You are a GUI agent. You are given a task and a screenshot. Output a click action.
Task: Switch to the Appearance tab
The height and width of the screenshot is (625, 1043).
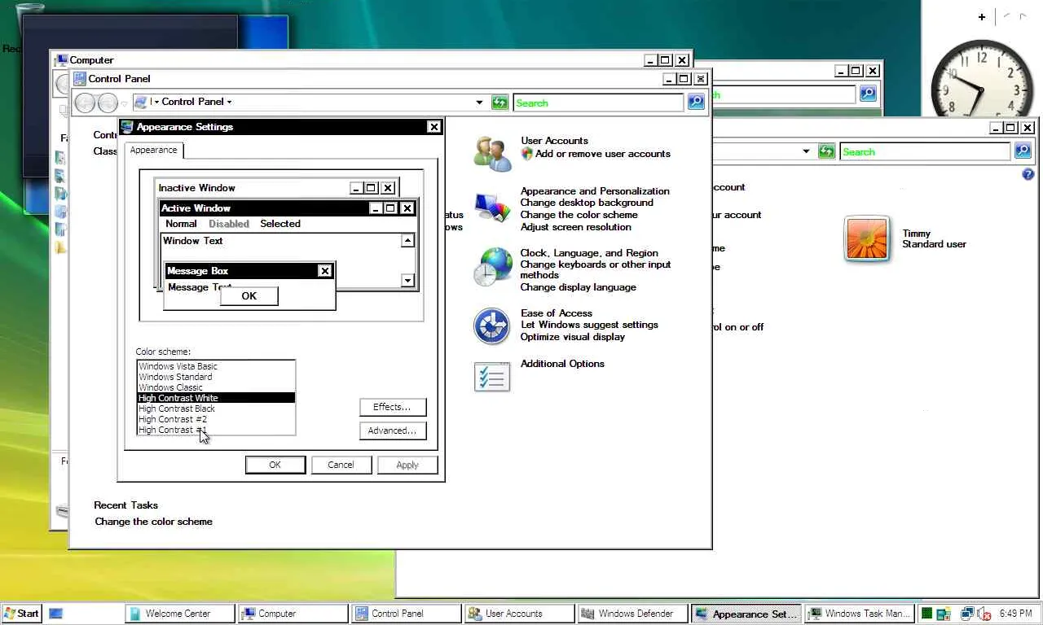pos(153,150)
